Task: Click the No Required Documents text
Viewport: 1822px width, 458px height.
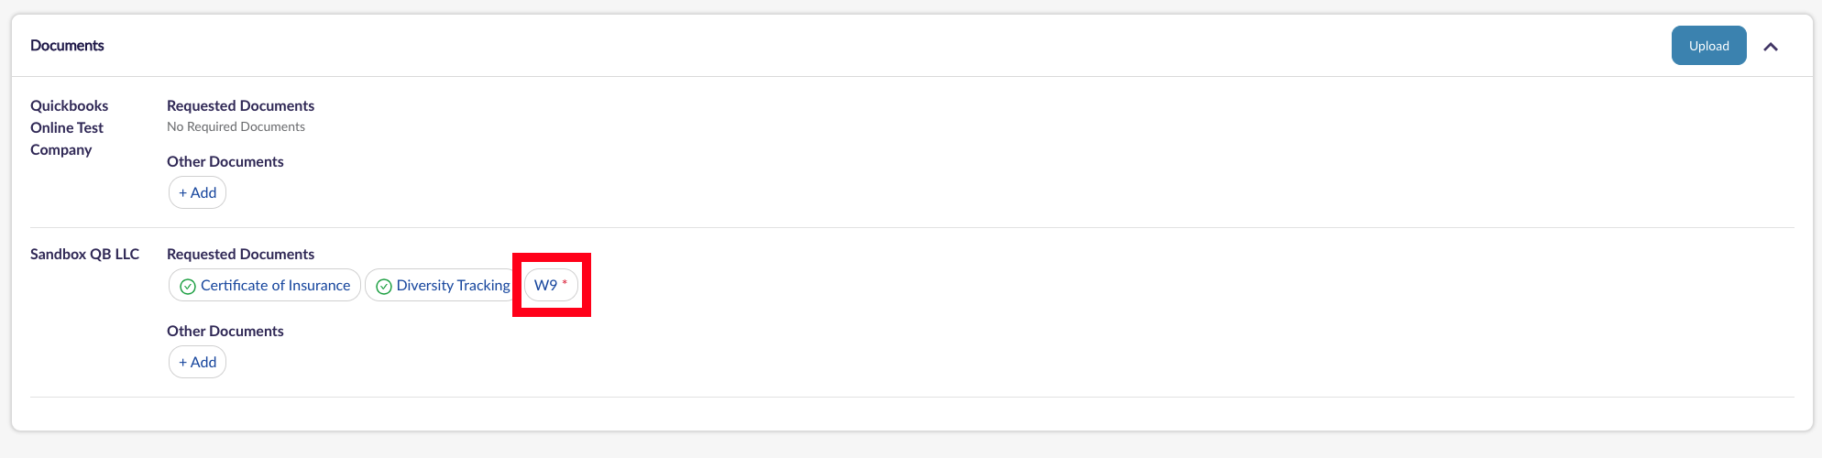Action: (236, 126)
